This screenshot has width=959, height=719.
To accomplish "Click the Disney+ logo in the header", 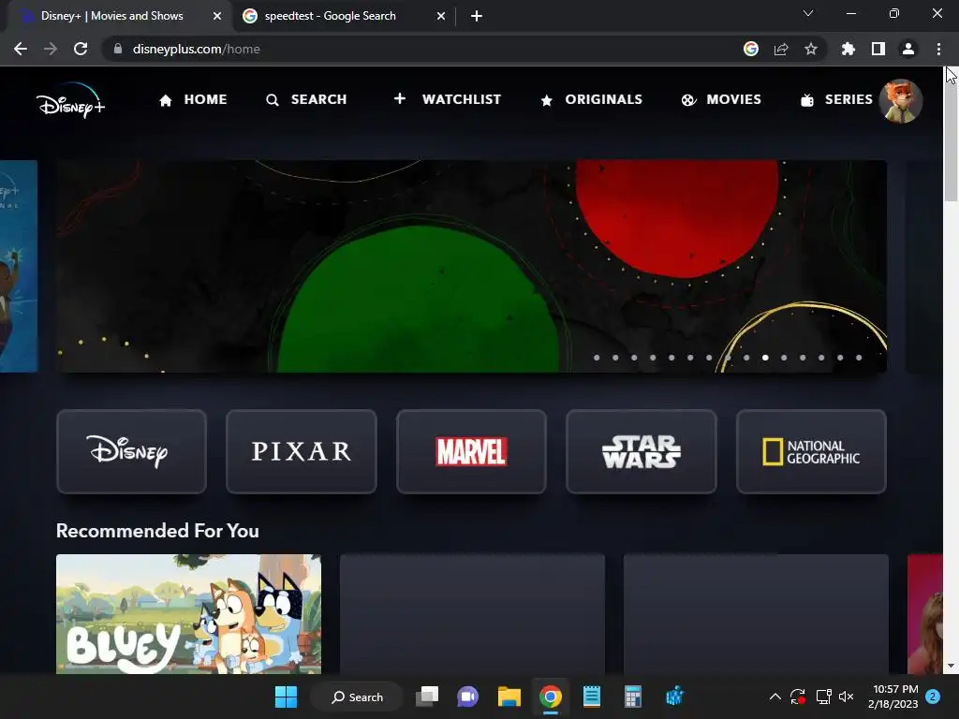I will pyautogui.click(x=70, y=100).
